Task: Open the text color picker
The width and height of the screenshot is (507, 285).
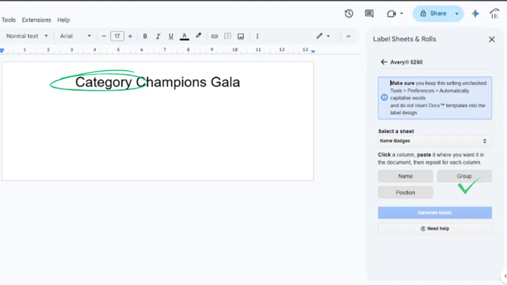Action: 184,36
